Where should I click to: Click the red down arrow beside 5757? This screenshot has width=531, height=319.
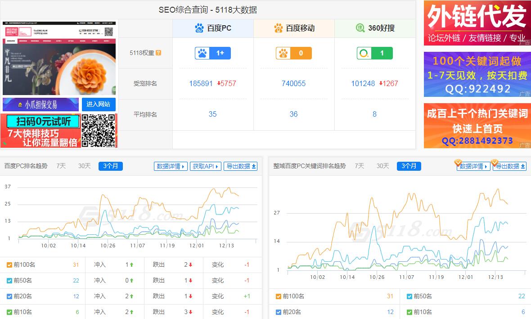coord(219,83)
